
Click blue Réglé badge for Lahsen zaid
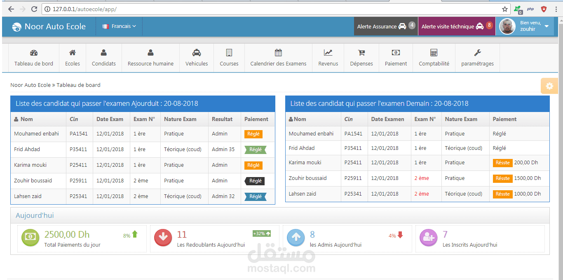pyautogui.click(x=256, y=196)
